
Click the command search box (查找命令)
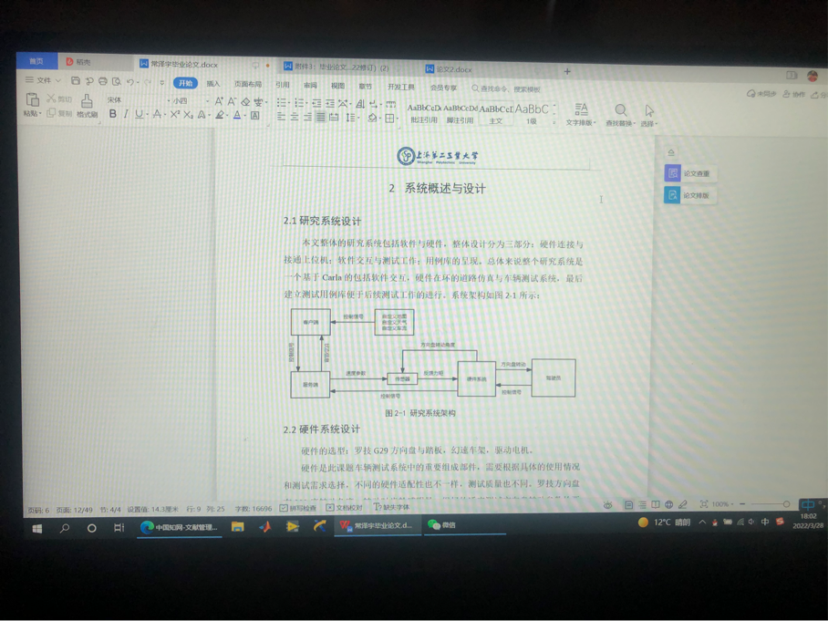(506, 88)
